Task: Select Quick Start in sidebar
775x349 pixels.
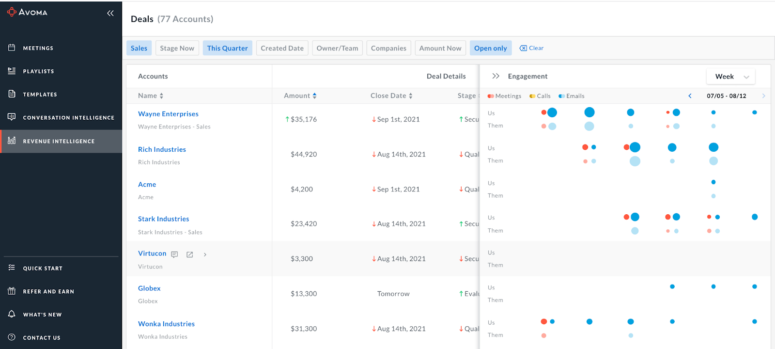Action: 43,268
